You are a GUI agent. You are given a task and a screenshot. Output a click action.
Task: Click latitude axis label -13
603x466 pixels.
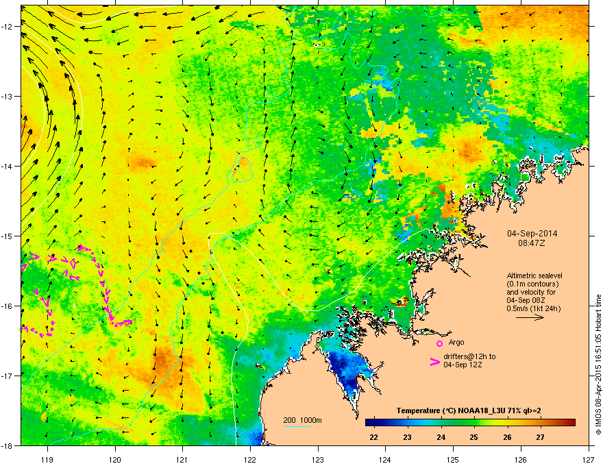(x=7, y=96)
